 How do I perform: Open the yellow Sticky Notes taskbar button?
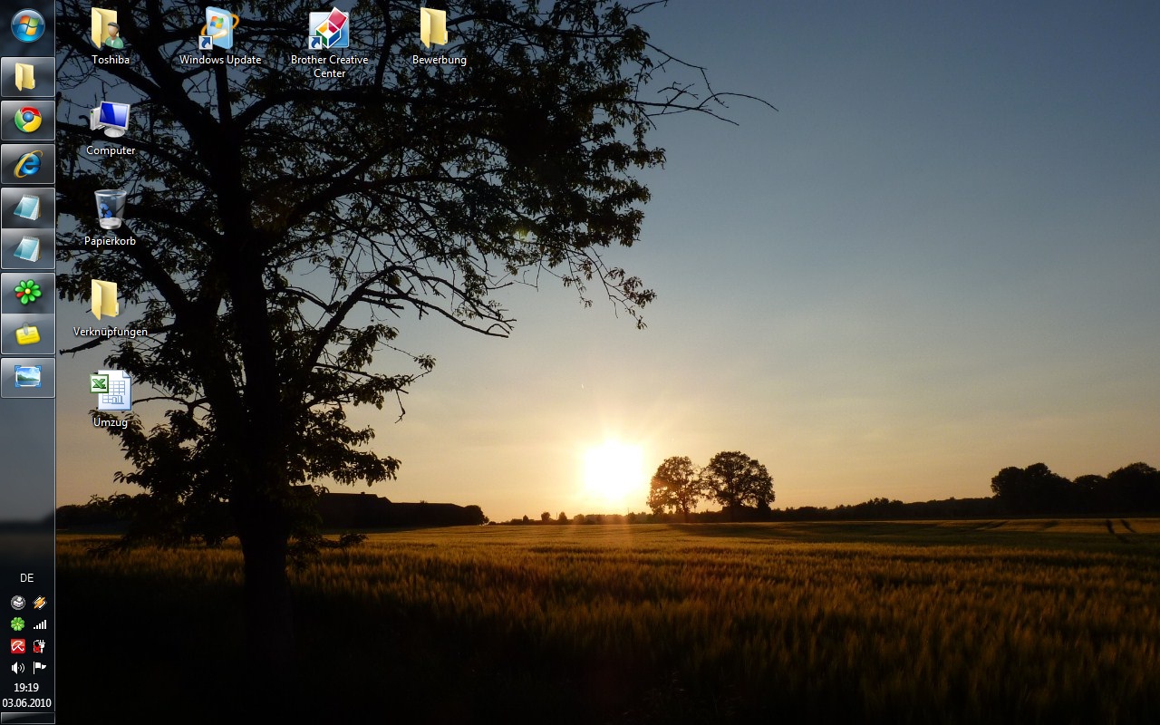click(x=27, y=334)
